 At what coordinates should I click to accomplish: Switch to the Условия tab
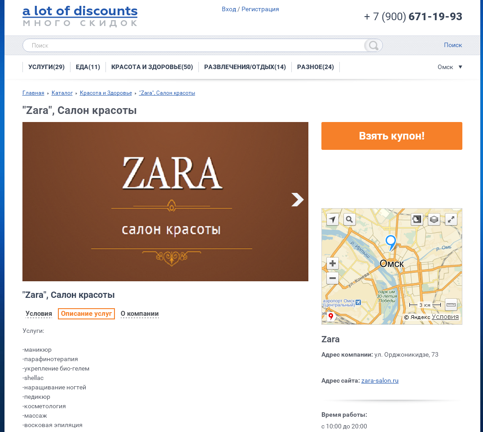pyautogui.click(x=39, y=314)
